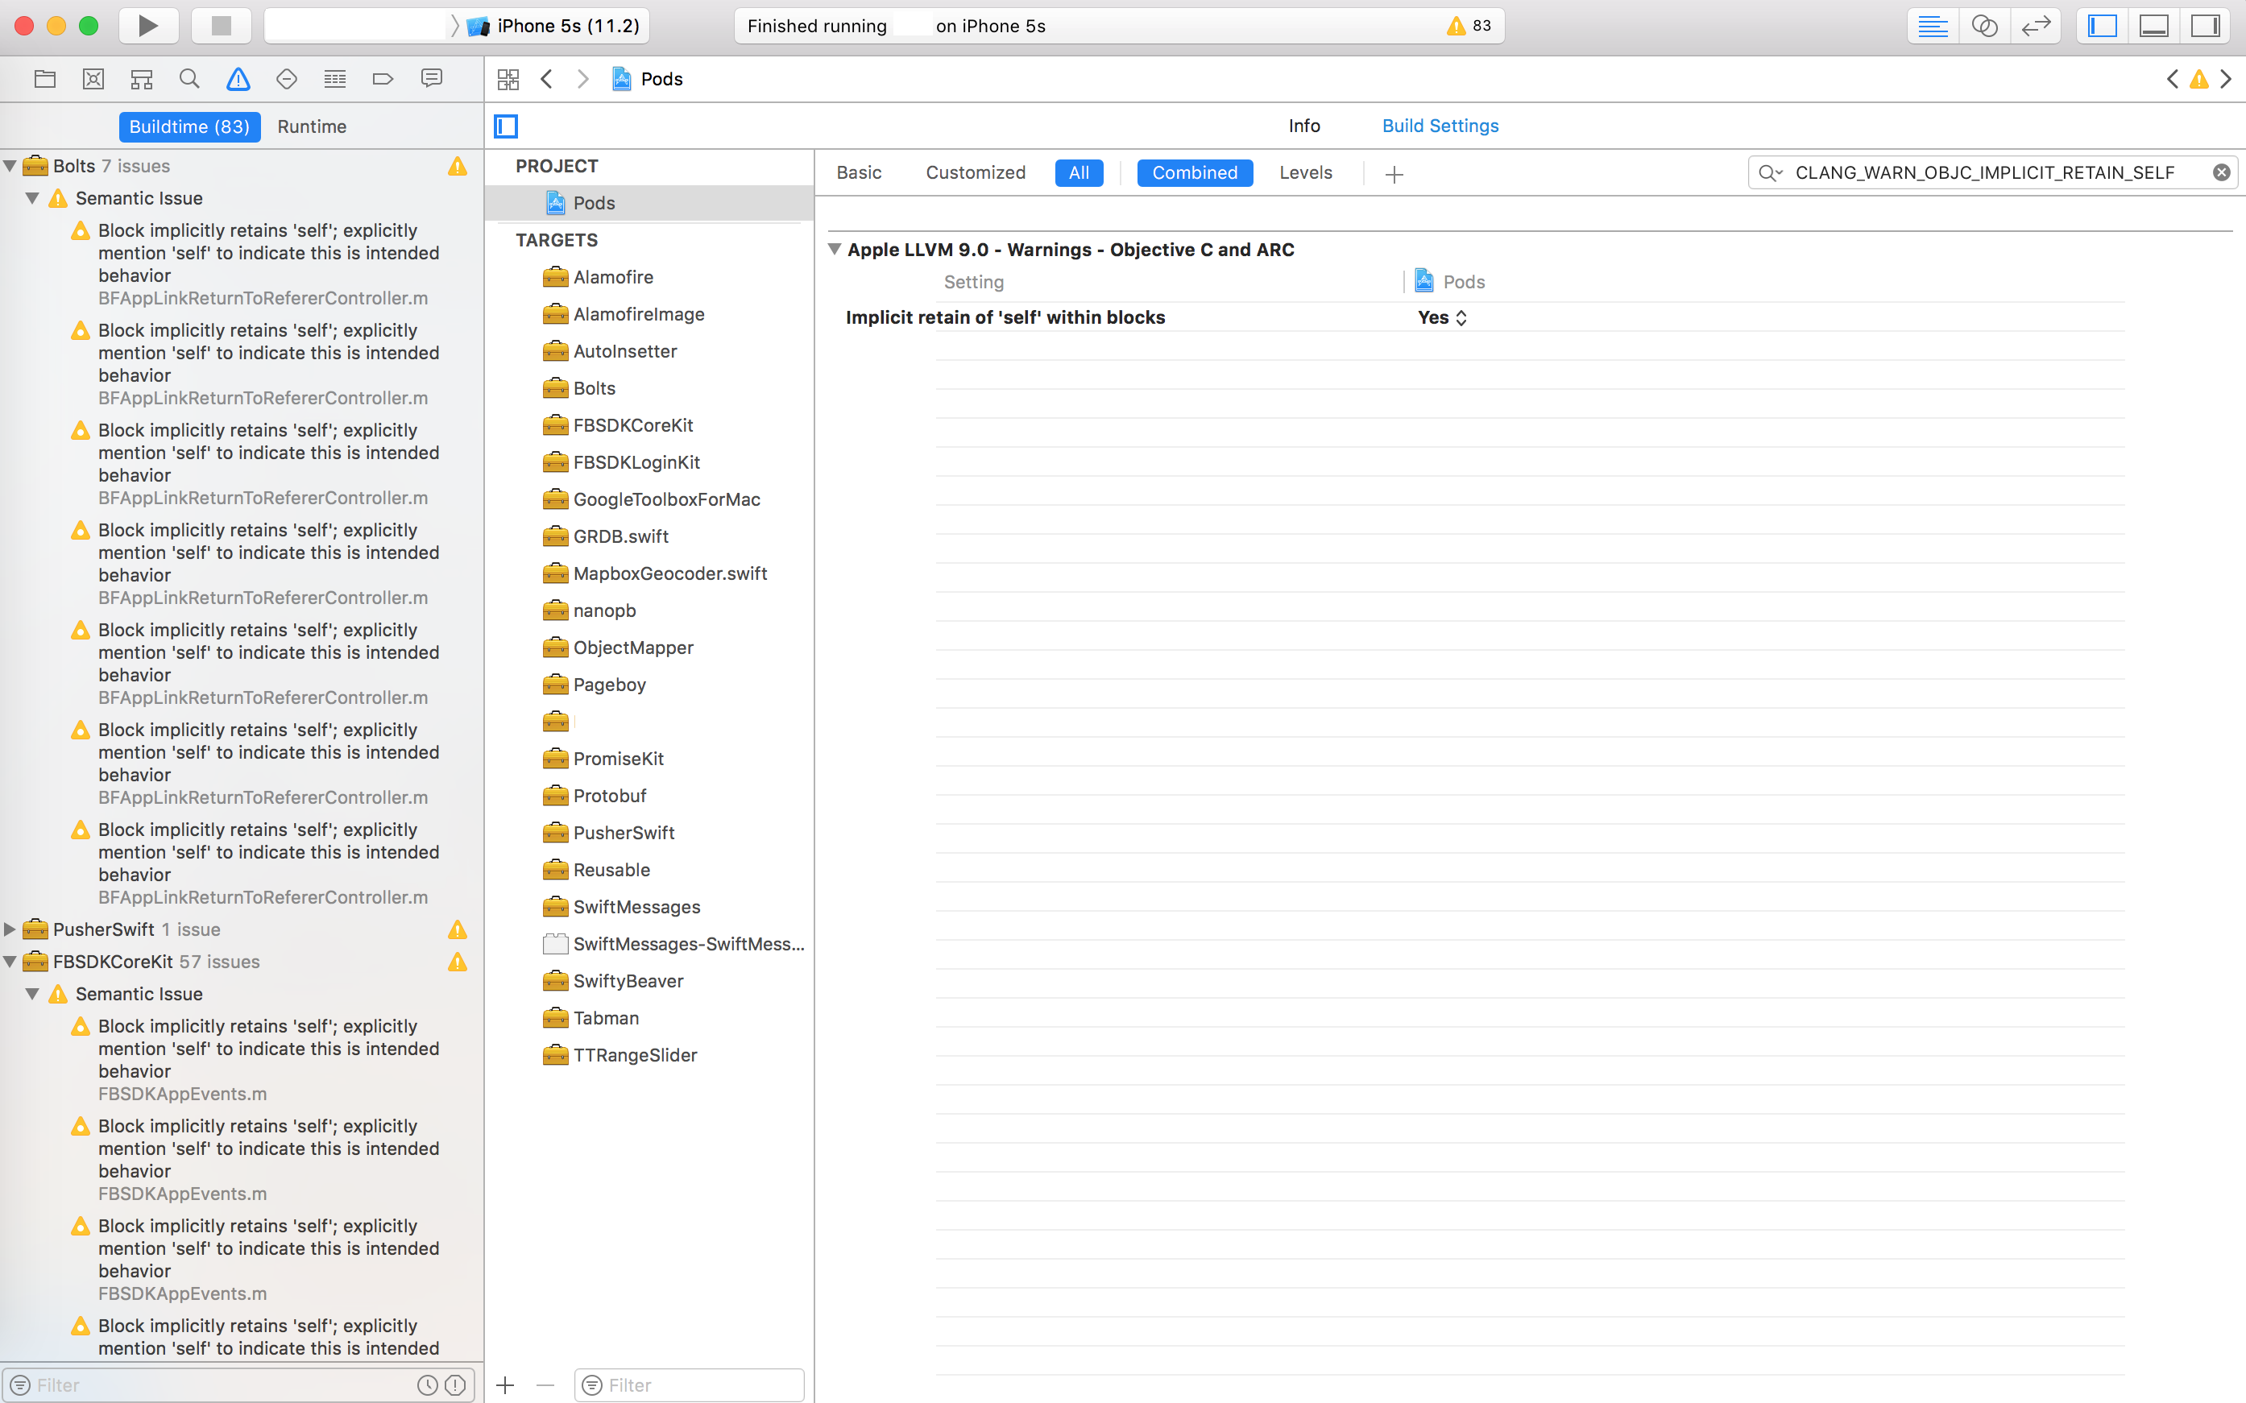
Task: Clear the build settings search field
Action: (x=2222, y=172)
